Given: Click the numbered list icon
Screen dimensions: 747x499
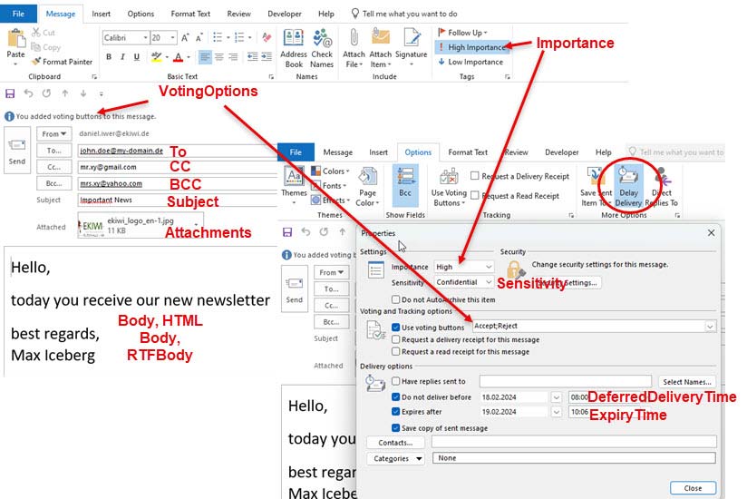Looking at the screenshot, I should point(239,37).
